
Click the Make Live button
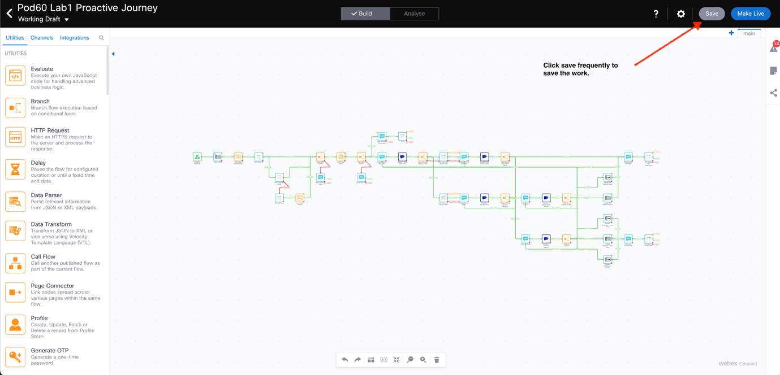751,14
